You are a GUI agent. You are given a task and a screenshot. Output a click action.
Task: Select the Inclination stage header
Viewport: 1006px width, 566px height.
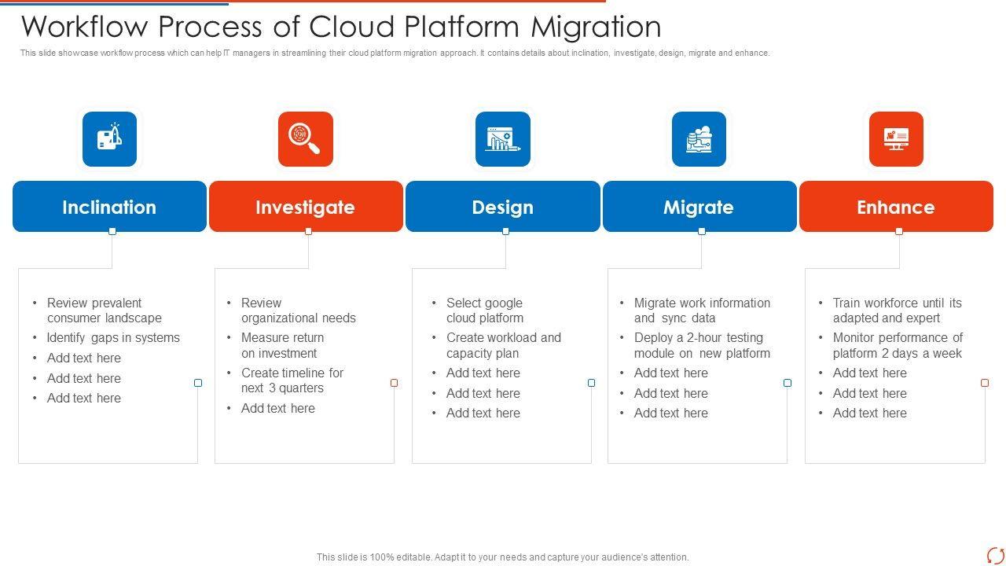click(109, 207)
